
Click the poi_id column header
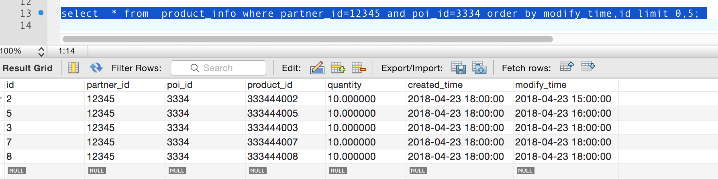(205, 85)
